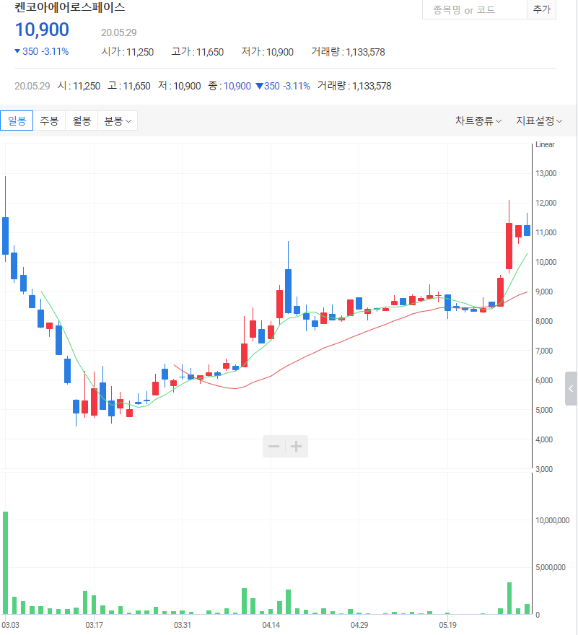Screen dimensions: 578x635
Task: Click the 시가 11,250 header value
Action: [128, 52]
